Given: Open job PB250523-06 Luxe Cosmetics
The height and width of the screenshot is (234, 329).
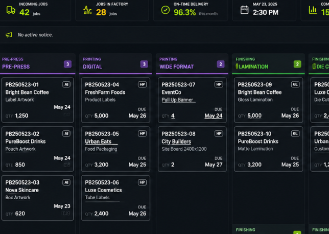Looking at the screenshot, I should click(x=115, y=198).
